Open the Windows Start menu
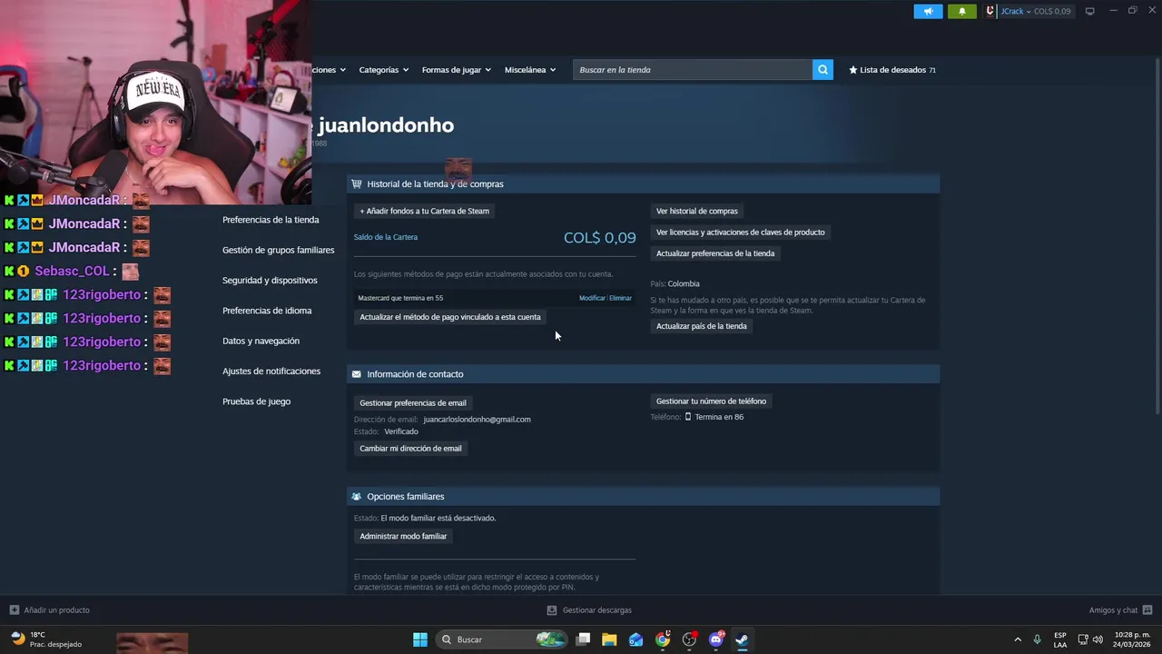 pyautogui.click(x=420, y=639)
